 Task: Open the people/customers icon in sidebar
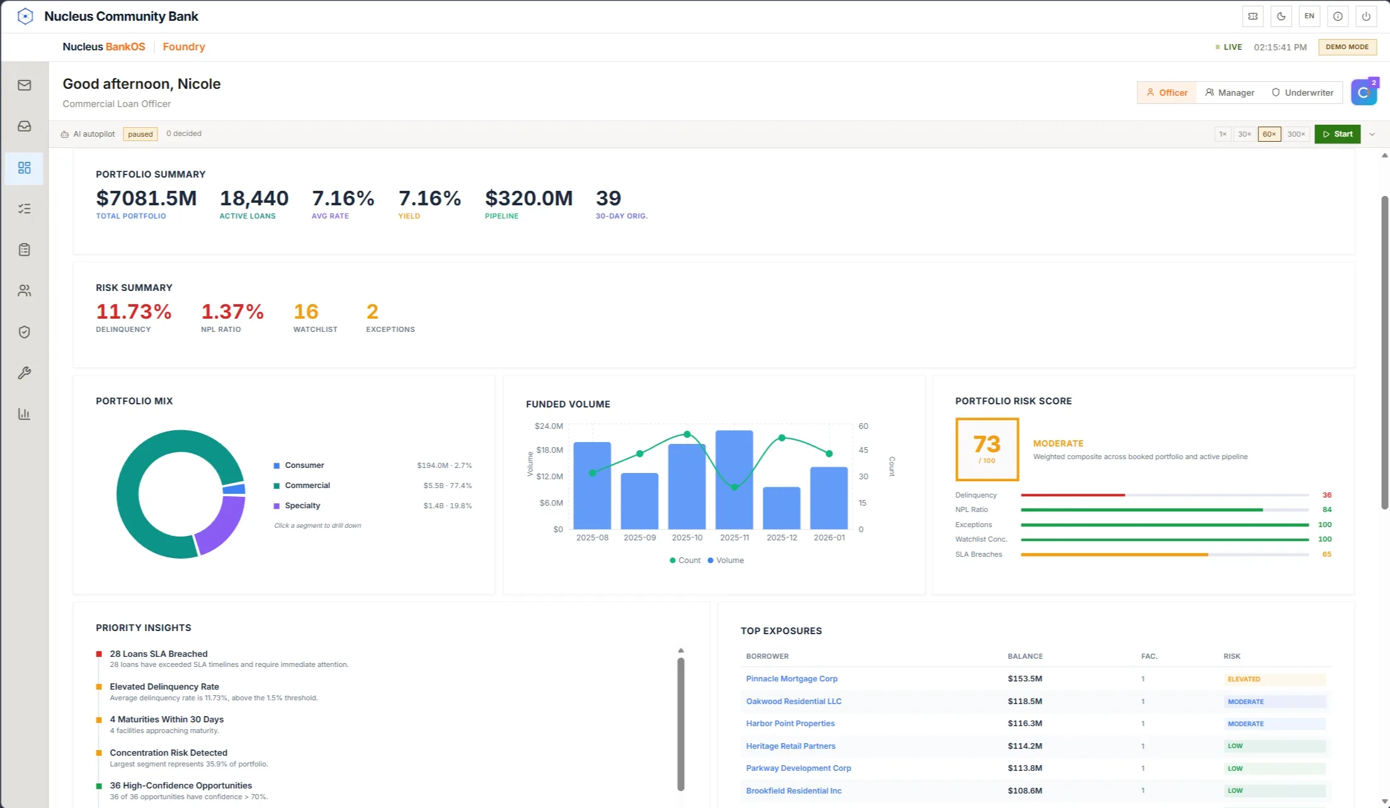click(25, 290)
